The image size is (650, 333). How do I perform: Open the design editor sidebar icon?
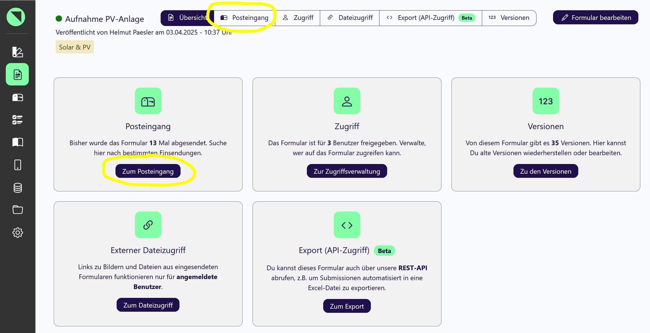click(17, 52)
